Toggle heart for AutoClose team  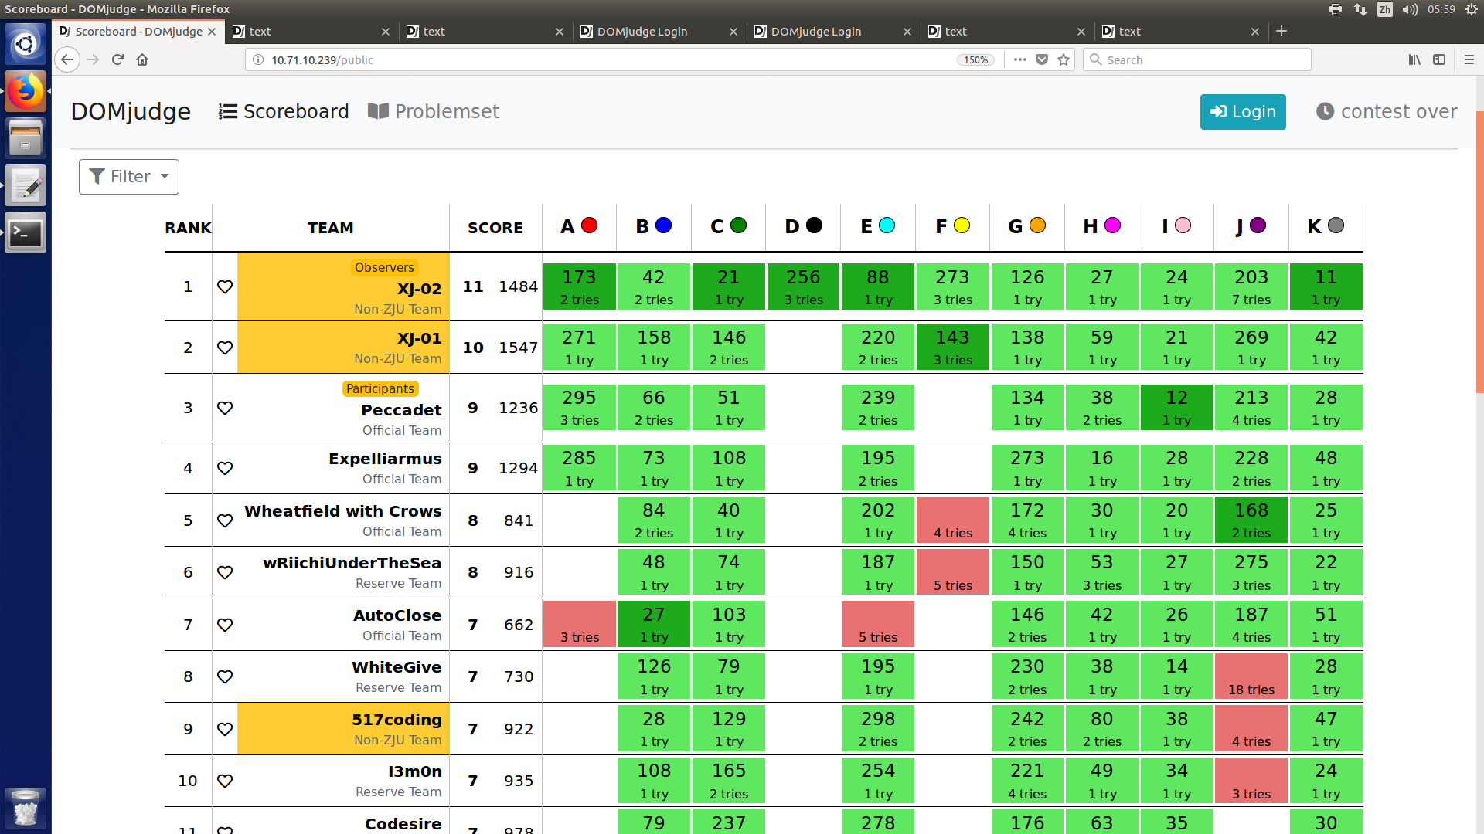click(x=225, y=625)
